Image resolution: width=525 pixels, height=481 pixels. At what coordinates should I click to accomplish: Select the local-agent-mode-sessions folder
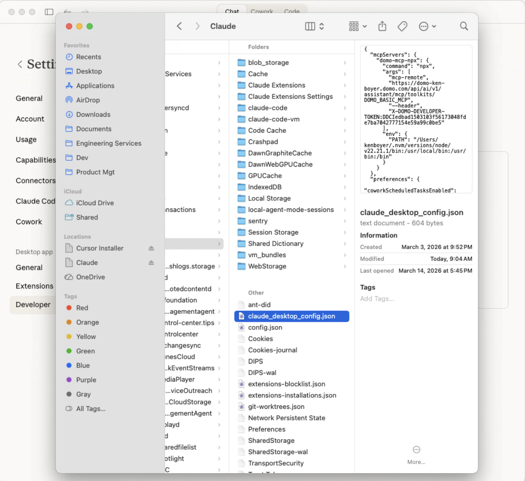(x=291, y=210)
